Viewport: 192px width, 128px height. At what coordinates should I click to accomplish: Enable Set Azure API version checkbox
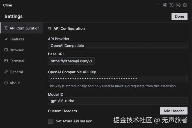(x=51, y=121)
